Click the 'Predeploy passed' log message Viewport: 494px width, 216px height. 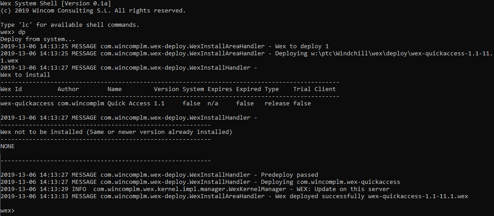[x=290, y=175]
